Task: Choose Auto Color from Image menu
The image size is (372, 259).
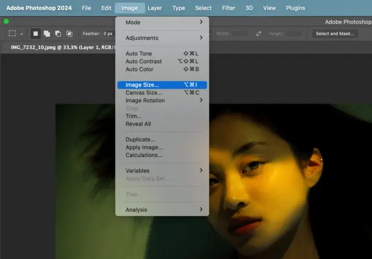Action: point(162,69)
